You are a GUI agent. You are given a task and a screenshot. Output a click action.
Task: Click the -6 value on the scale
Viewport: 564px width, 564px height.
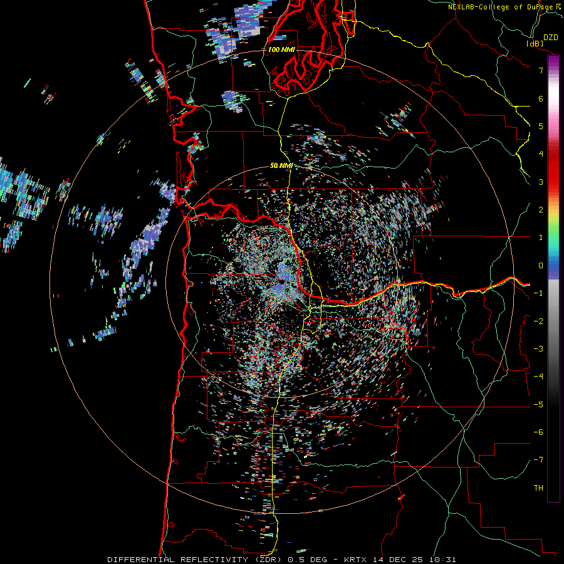click(x=538, y=432)
